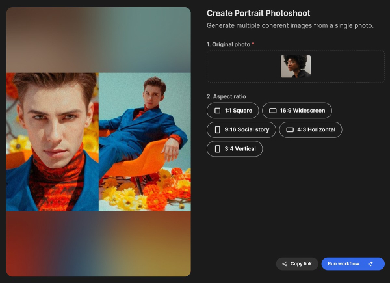Click the sparkle icon in Run workflow
This screenshot has height=283, width=390.
click(370, 264)
